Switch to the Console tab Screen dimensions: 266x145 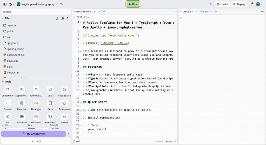point(187,11)
